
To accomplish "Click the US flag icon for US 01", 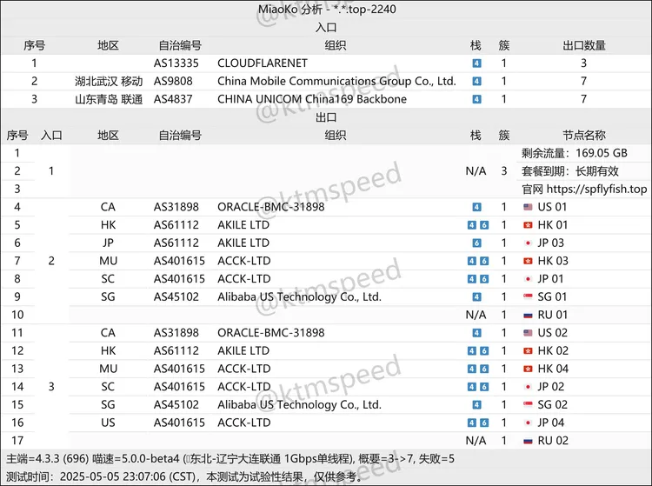I will point(528,207).
